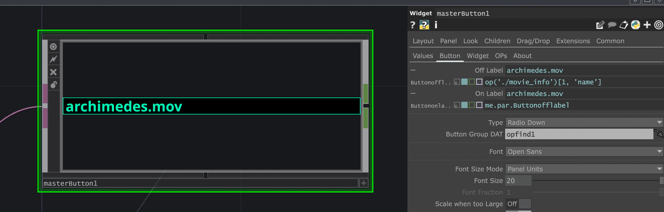Switch to the Layout parameter page
The height and width of the screenshot is (212, 664).
click(x=423, y=41)
